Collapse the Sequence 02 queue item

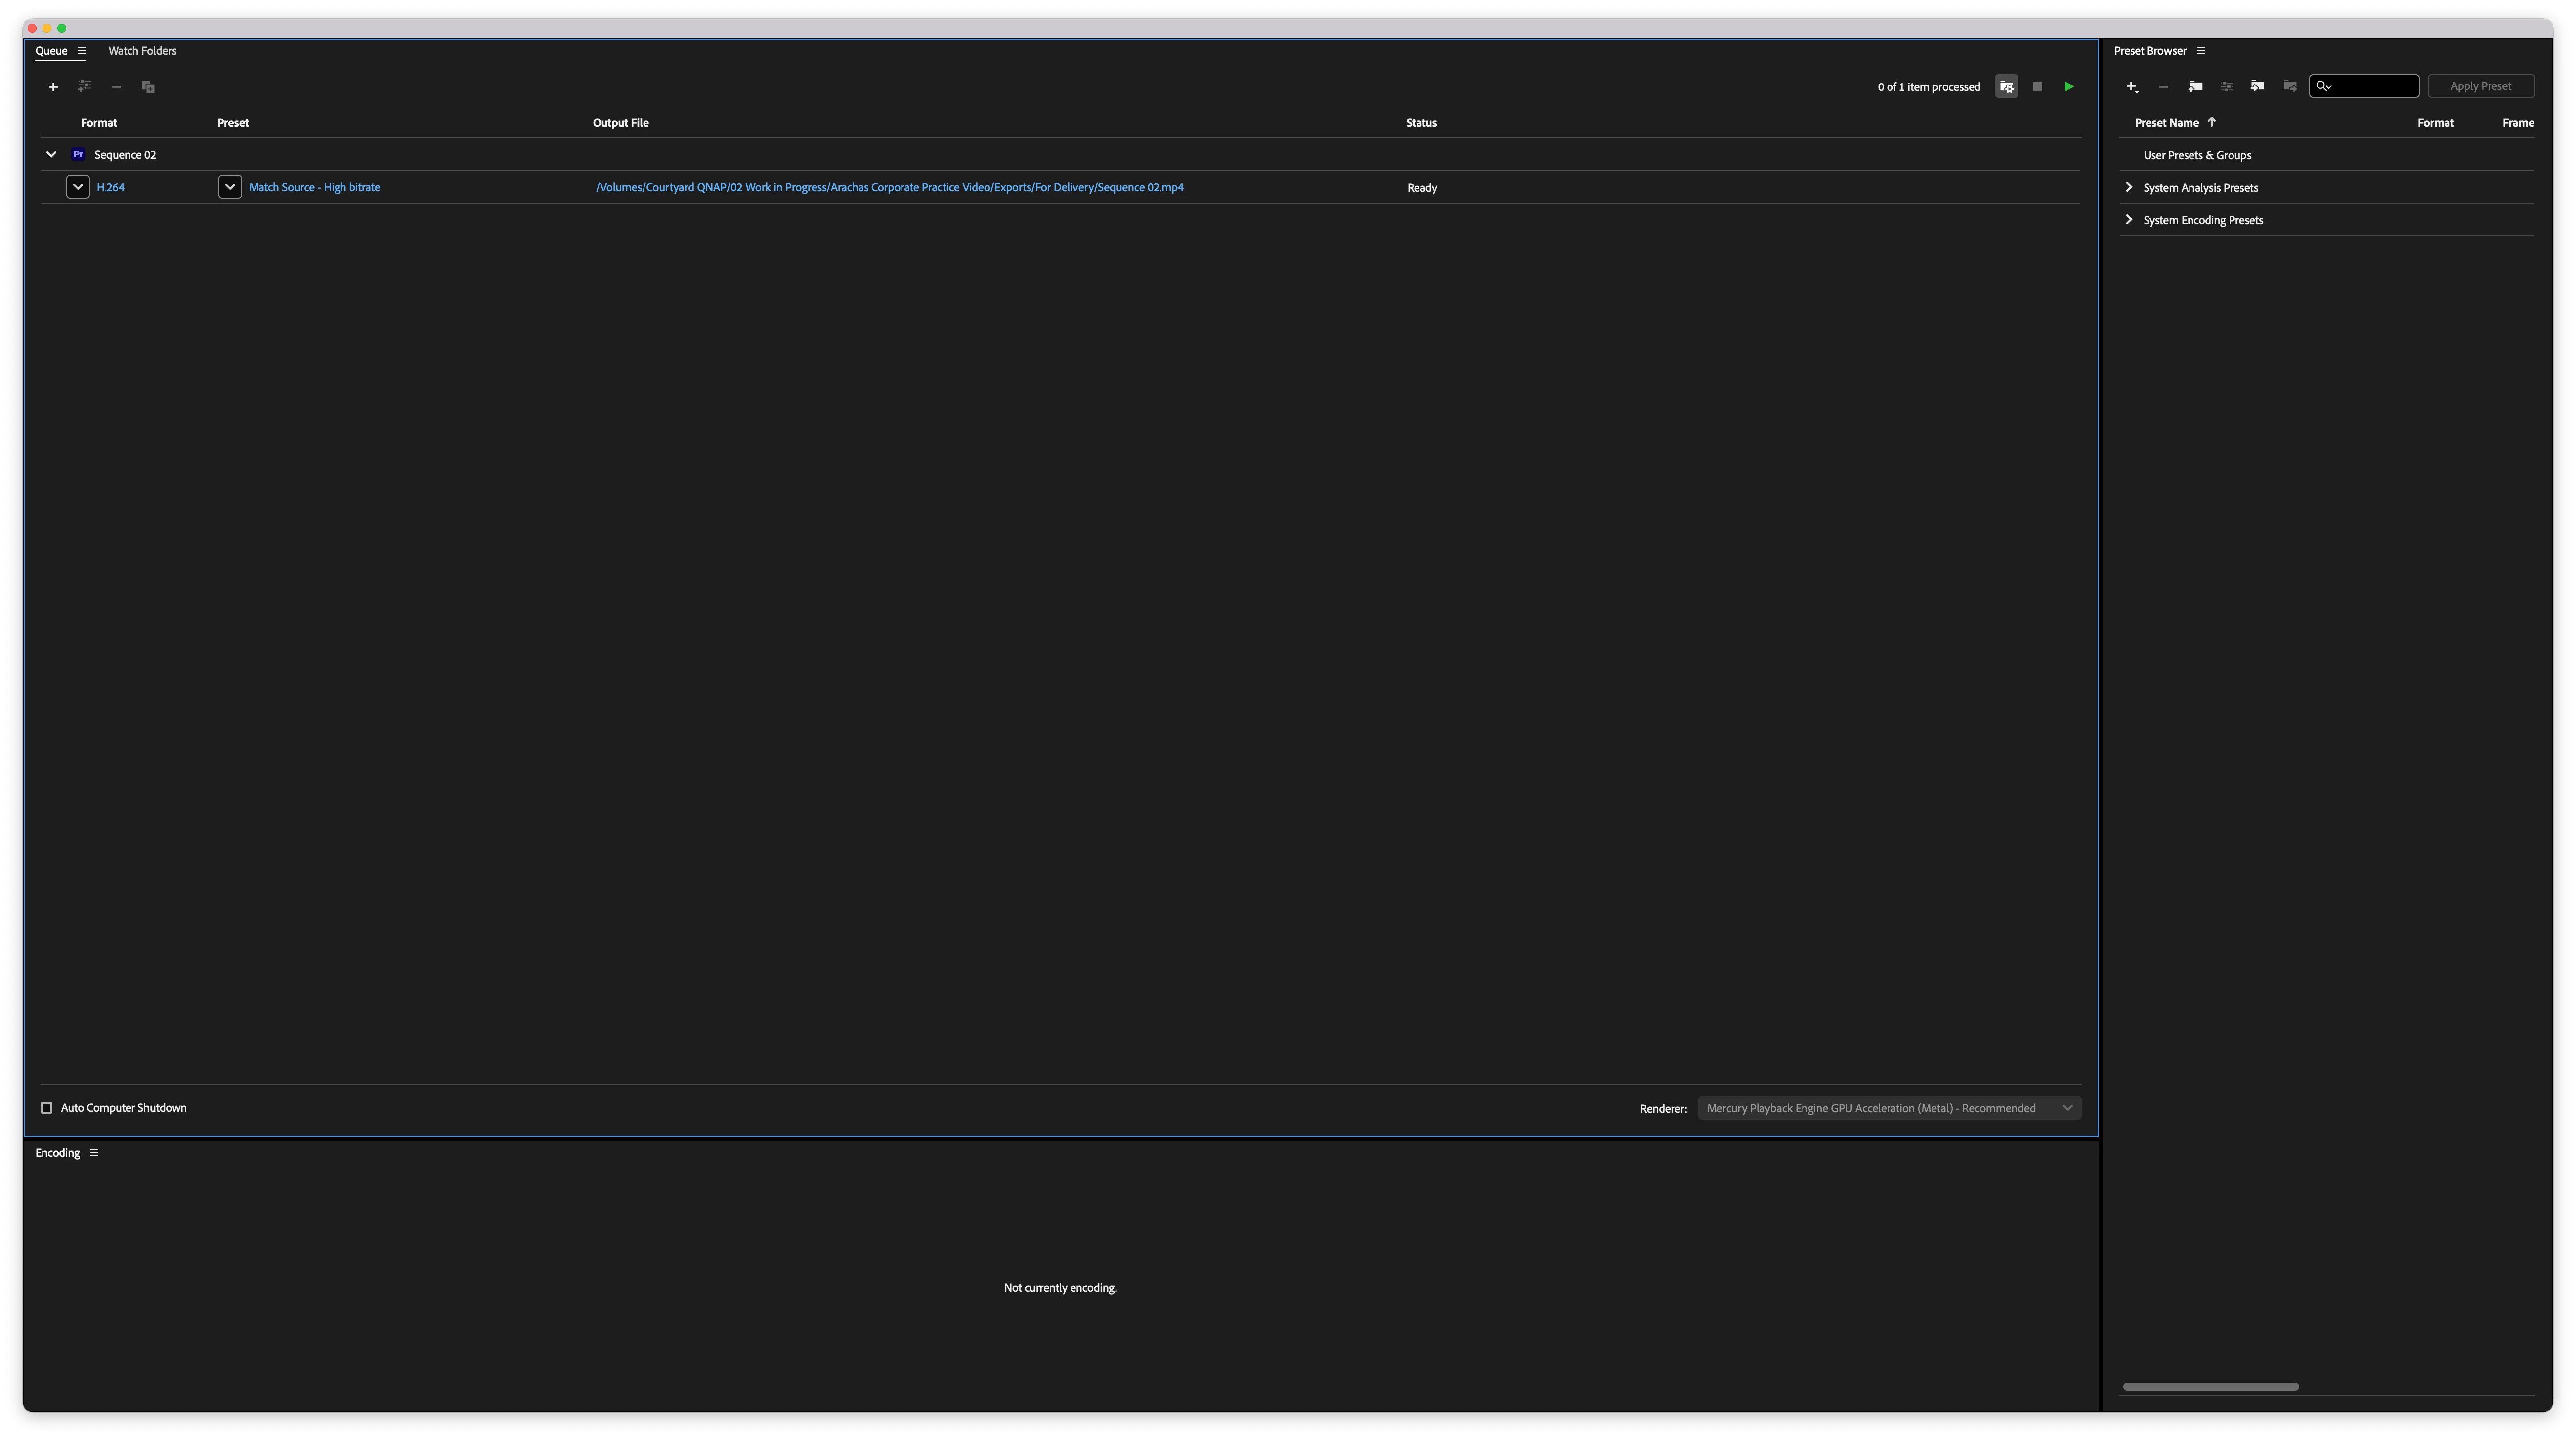[x=51, y=155]
